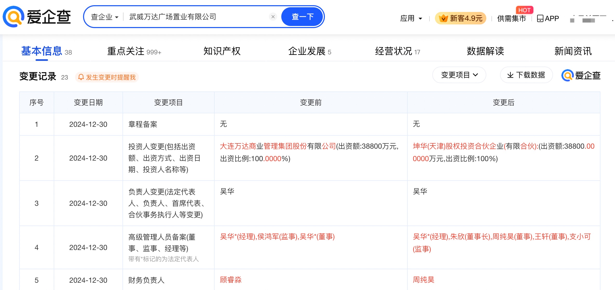Open the 变更项目 filter dropdown
Image resolution: width=615 pixels, height=290 pixels.
[x=459, y=75]
